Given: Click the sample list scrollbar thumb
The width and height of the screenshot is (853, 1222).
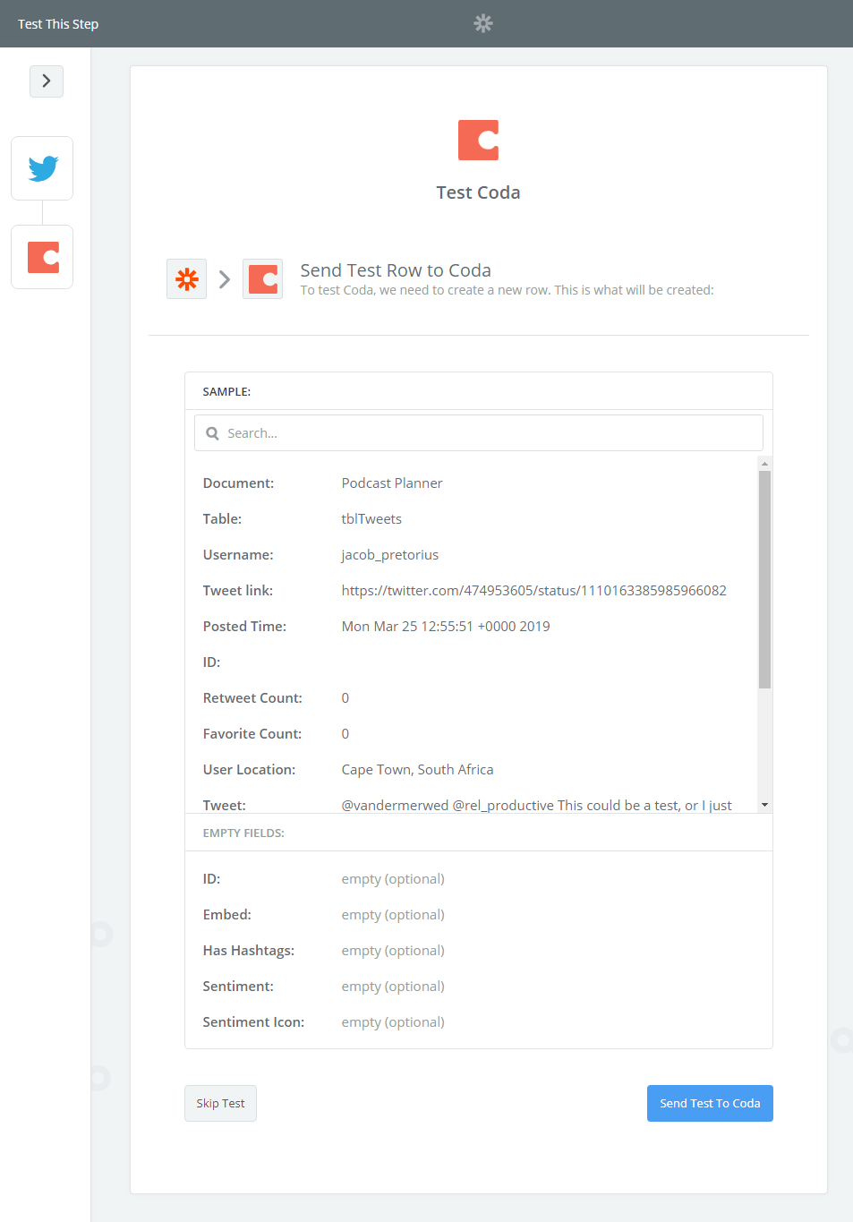Looking at the screenshot, I should click(x=764, y=578).
